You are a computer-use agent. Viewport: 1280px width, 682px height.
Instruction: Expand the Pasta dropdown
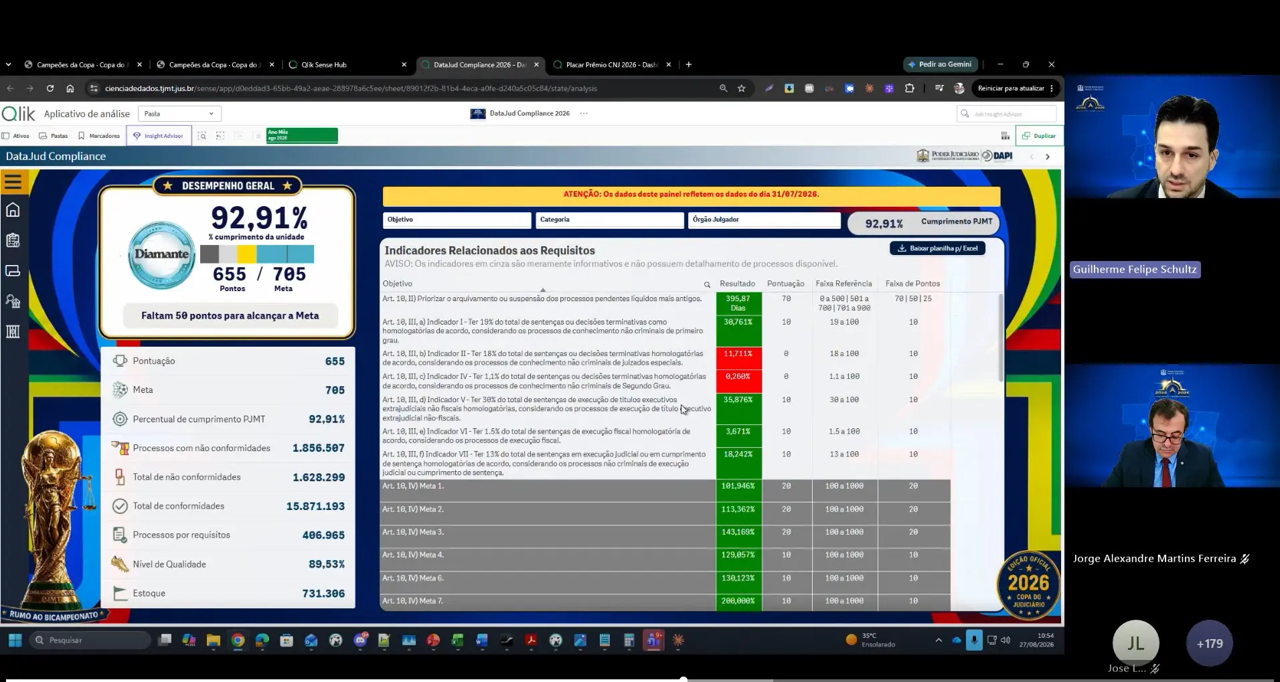179,114
